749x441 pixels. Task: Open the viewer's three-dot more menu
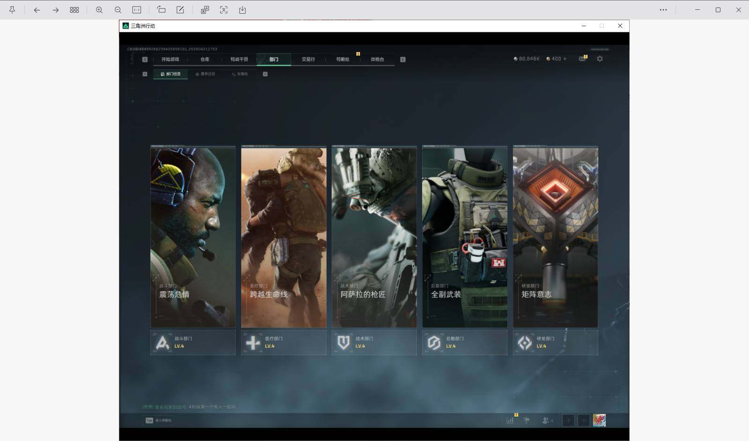[x=663, y=10]
